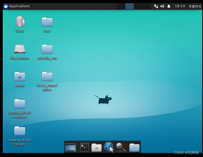Click the network connection arrows icon
Viewport: 203px width, 157px height.
[156, 6]
